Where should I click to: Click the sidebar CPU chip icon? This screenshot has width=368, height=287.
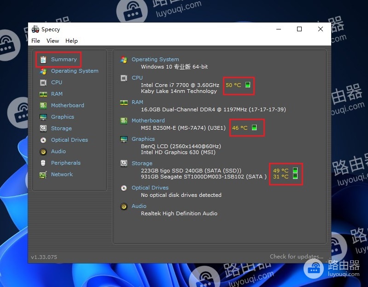click(x=43, y=82)
